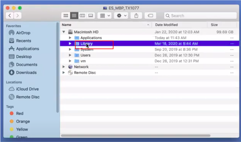Select the vm folder icon
The image size is (241, 142).
77,61
